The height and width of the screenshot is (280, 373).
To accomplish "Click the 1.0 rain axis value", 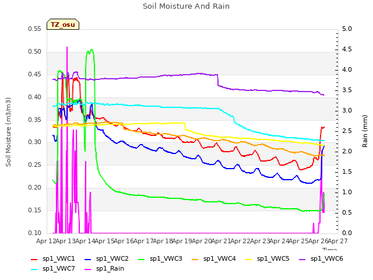I will point(347,192).
